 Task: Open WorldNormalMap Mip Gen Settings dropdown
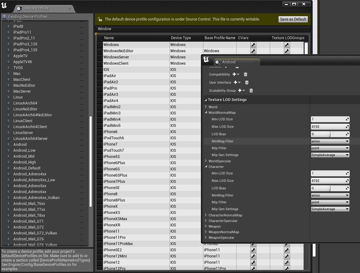[x=330, y=155]
